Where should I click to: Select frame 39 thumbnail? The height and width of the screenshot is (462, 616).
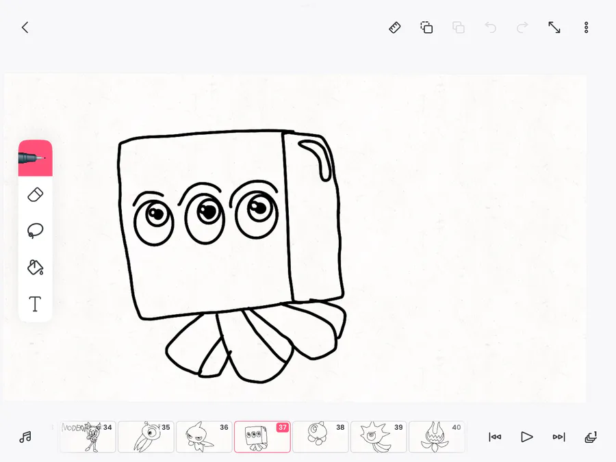378,437
